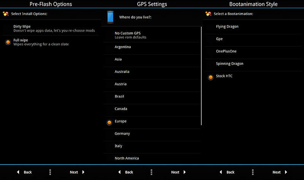Click the right arrow in Bootanimation Style footer

tap(286, 172)
